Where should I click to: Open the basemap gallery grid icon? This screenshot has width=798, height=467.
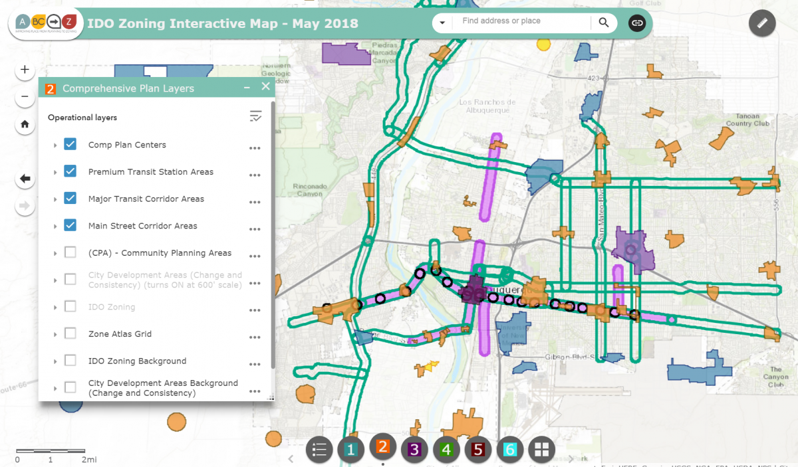(541, 450)
